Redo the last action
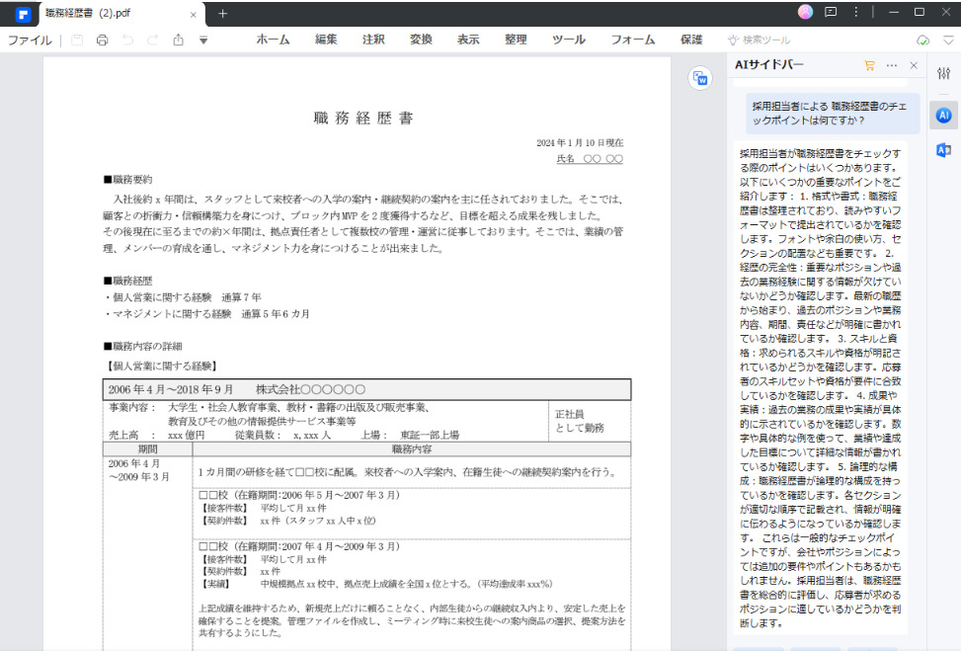The height and width of the screenshot is (651, 961). 151,41
